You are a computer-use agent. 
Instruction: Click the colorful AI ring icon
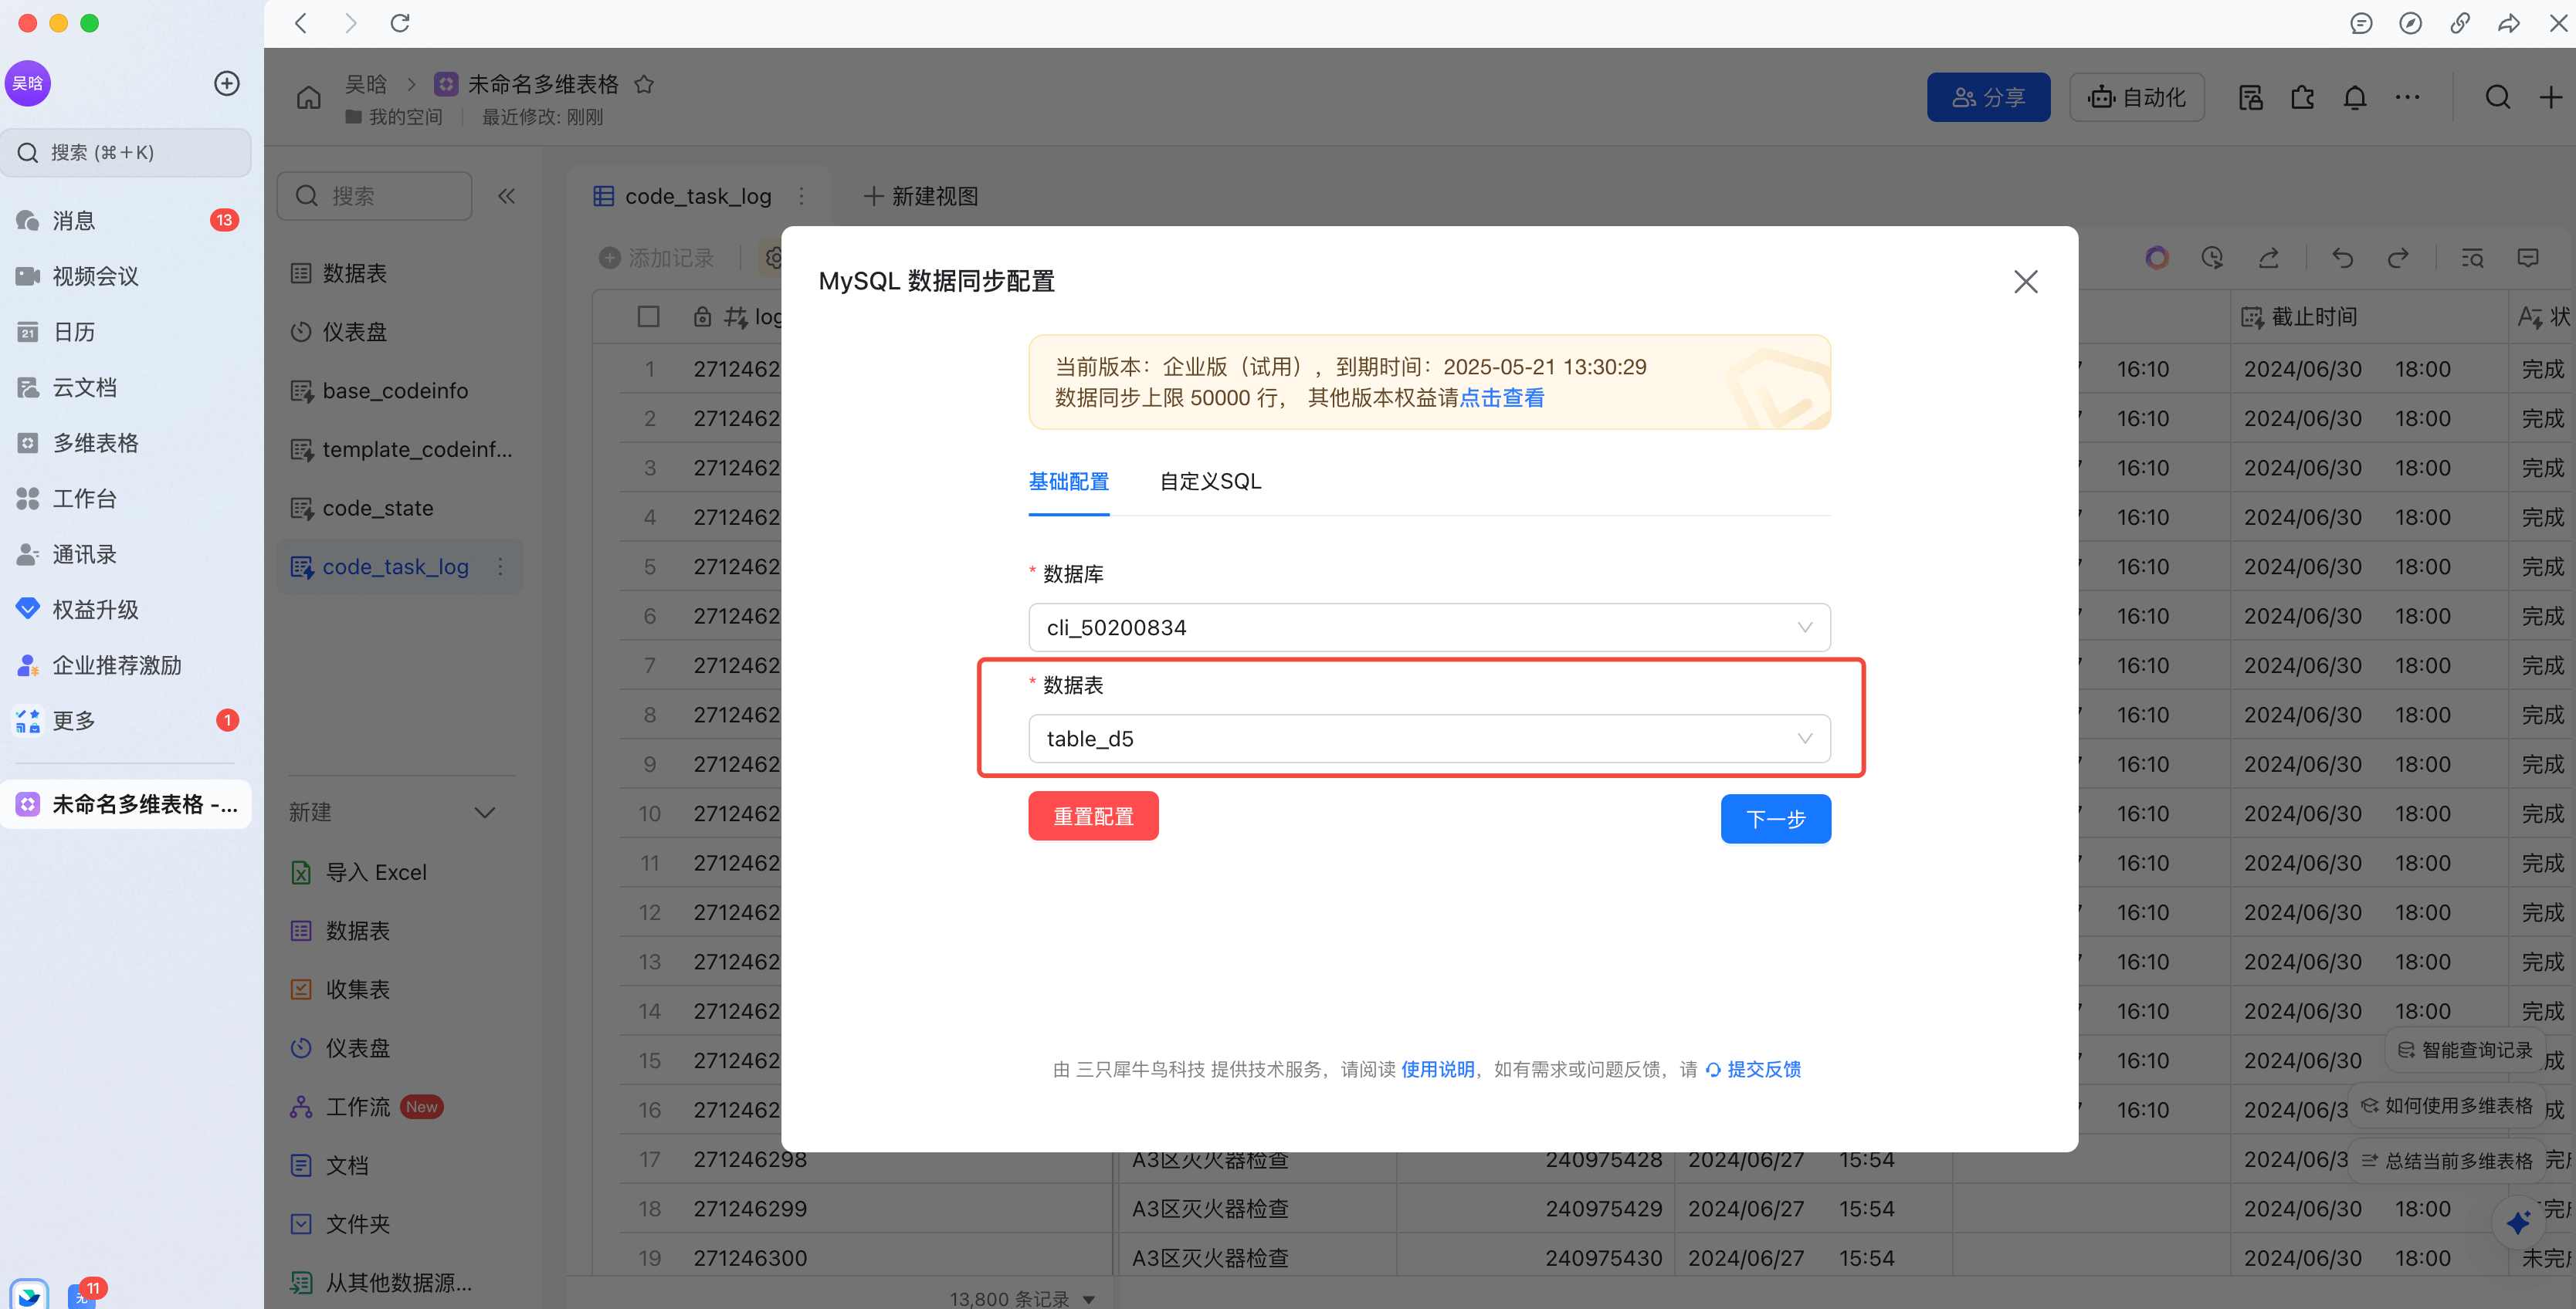click(2157, 258)
